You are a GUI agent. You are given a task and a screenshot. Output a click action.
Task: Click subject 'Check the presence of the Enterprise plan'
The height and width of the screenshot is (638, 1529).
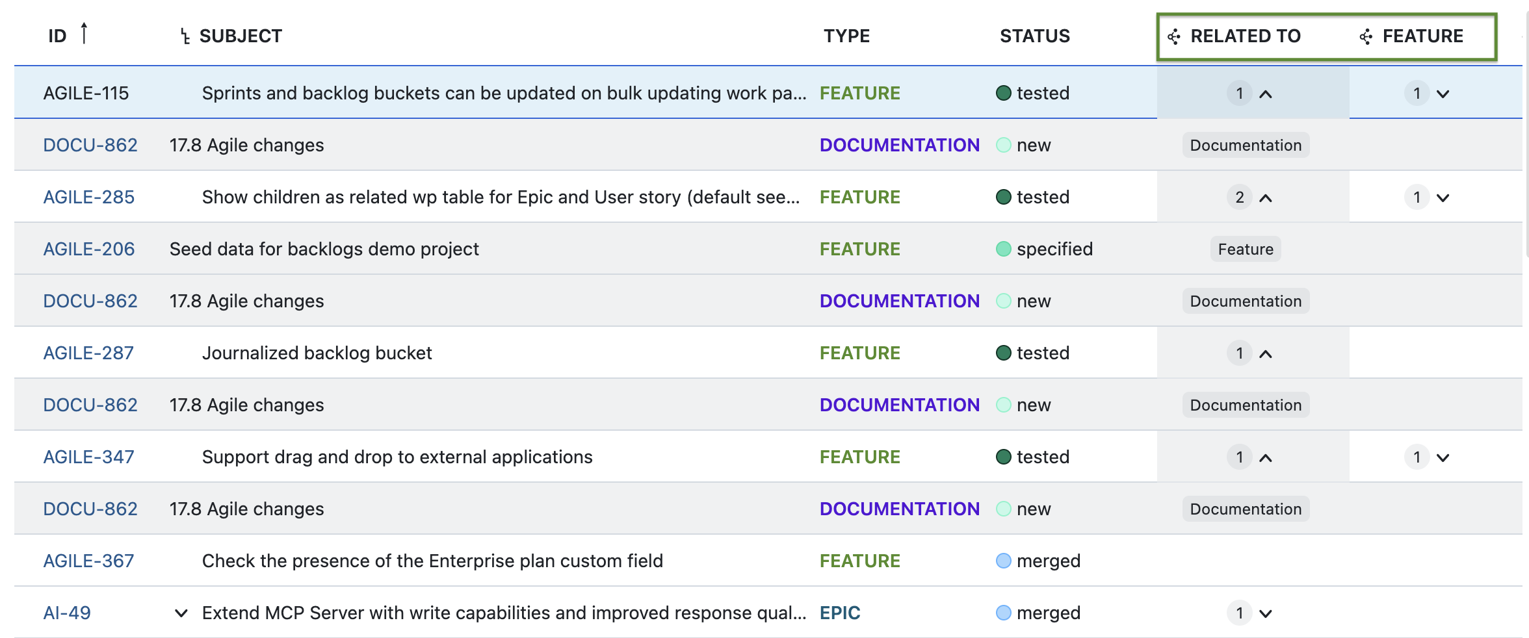click(432, 561)
